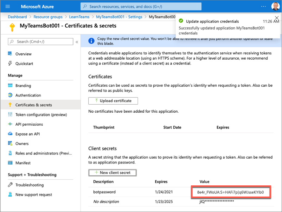The width and height of the screenshot is (282, 212).
Task: Click the Owners icon in sidebar
Action: coord(10,144)
